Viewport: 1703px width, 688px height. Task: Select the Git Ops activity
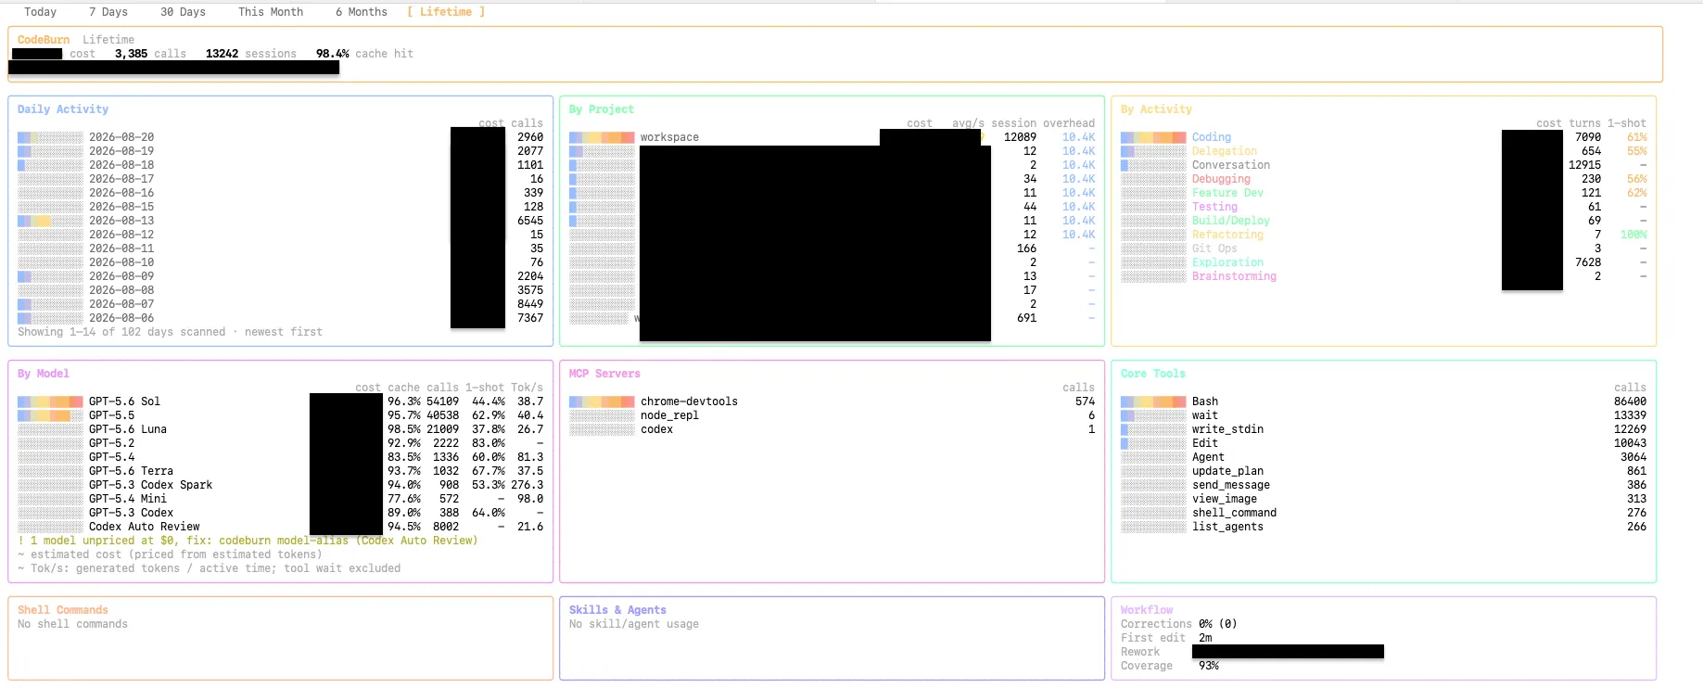(1383, 248)
